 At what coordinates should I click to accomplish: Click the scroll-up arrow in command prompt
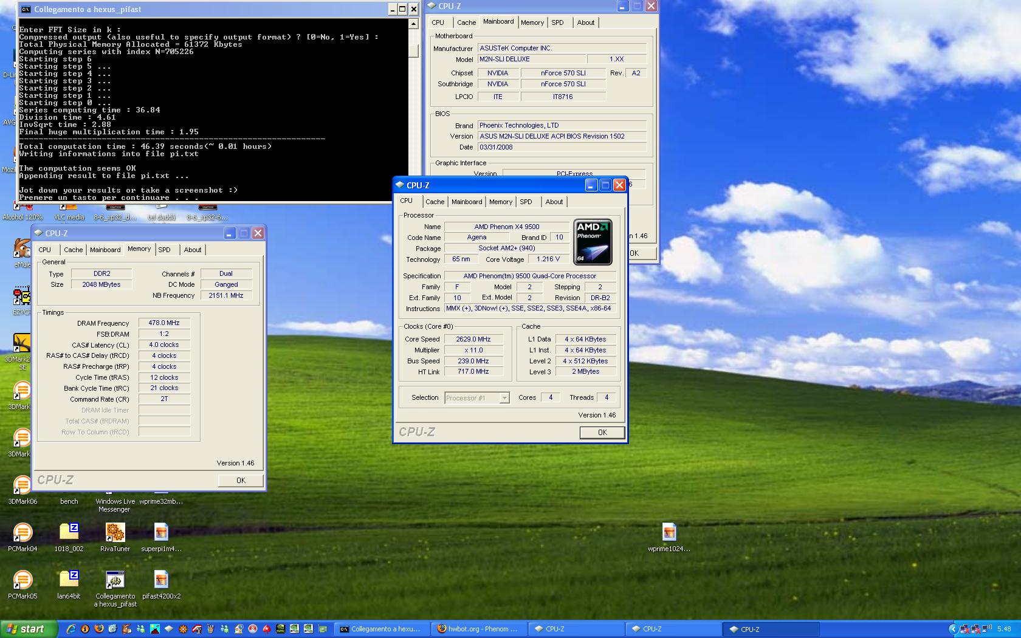pyautogui.click(x=414, y=24)
